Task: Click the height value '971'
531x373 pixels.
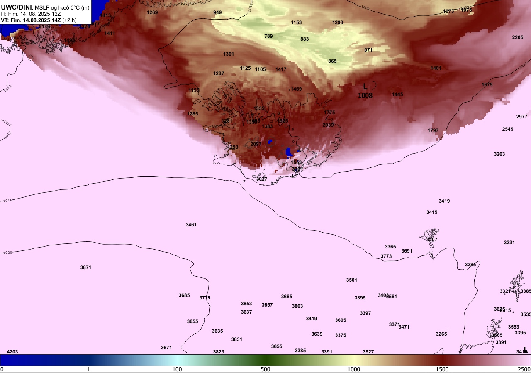Action: 368,50
